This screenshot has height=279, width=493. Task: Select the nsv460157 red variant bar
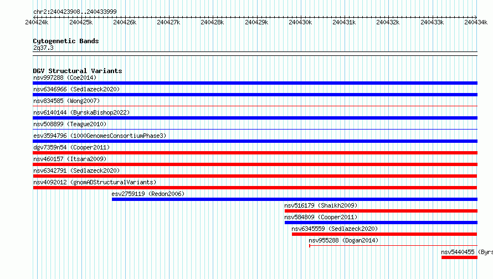coord(255,164)
